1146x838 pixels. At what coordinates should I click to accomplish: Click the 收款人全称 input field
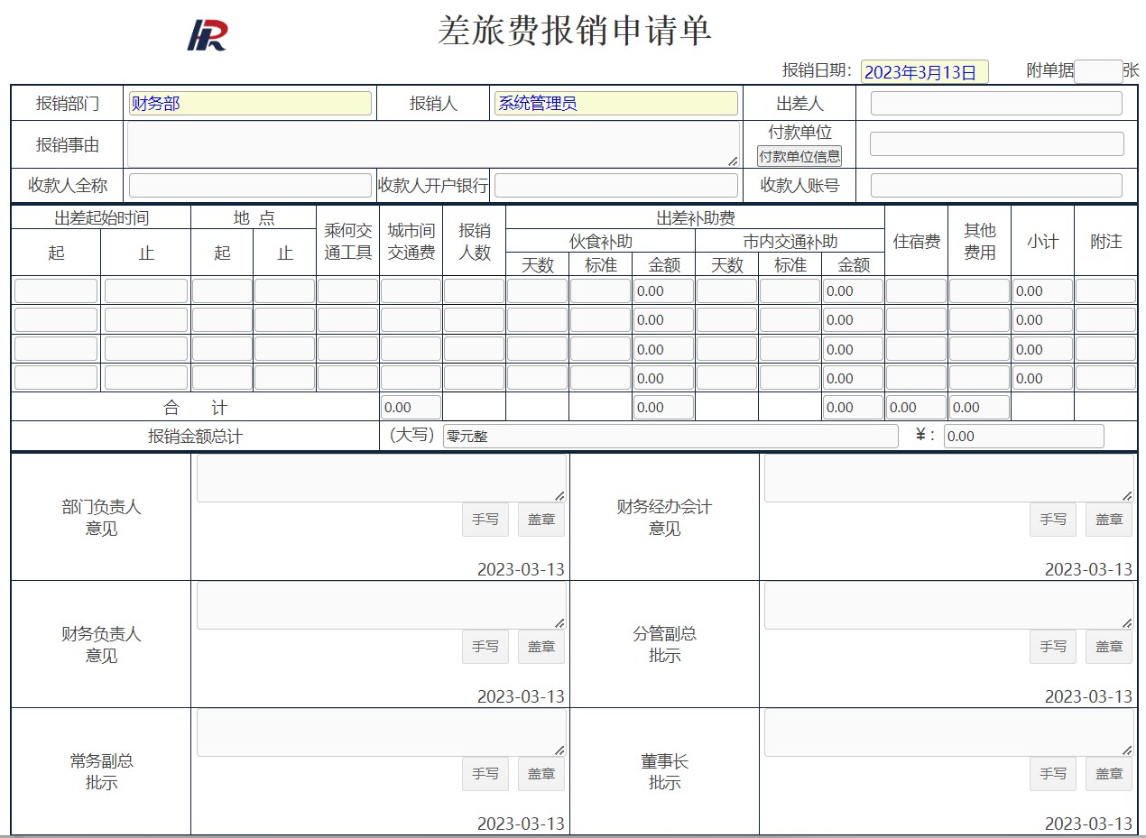(x=250, y=185)
